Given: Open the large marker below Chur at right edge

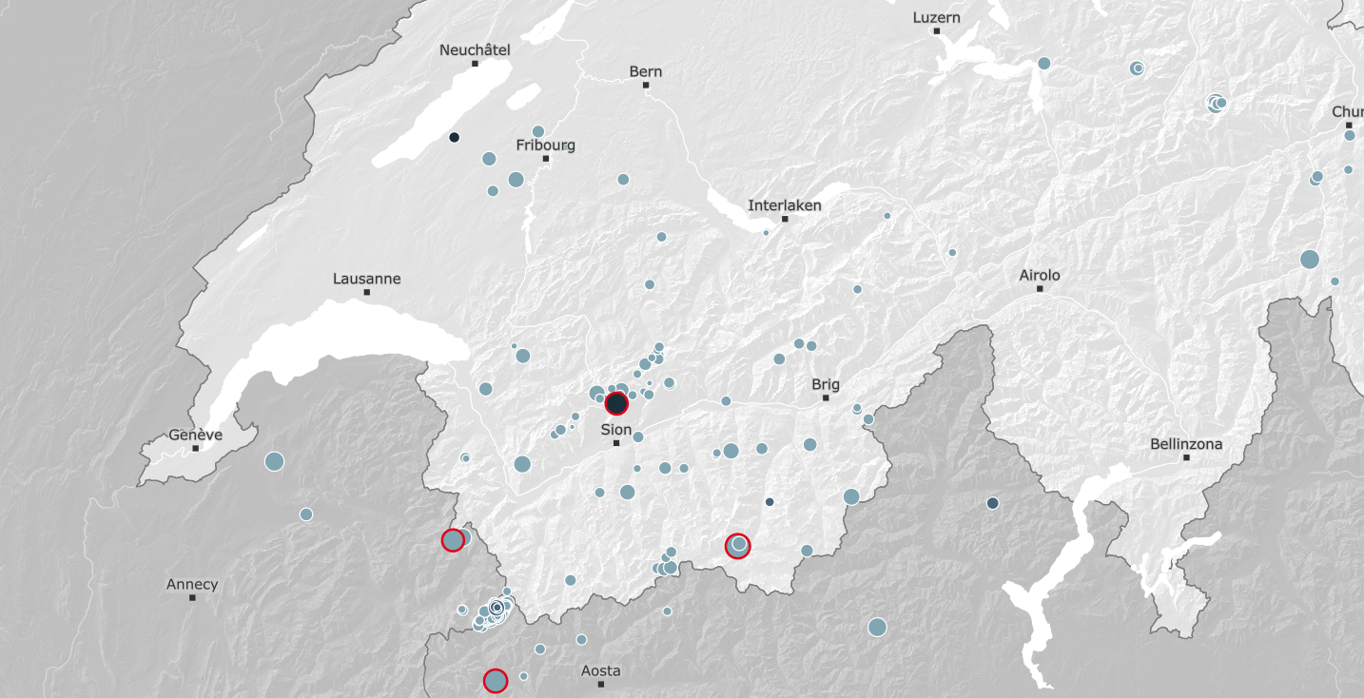Looking at the screenshot, I should pyautogui.click(x=1310, y=259).
